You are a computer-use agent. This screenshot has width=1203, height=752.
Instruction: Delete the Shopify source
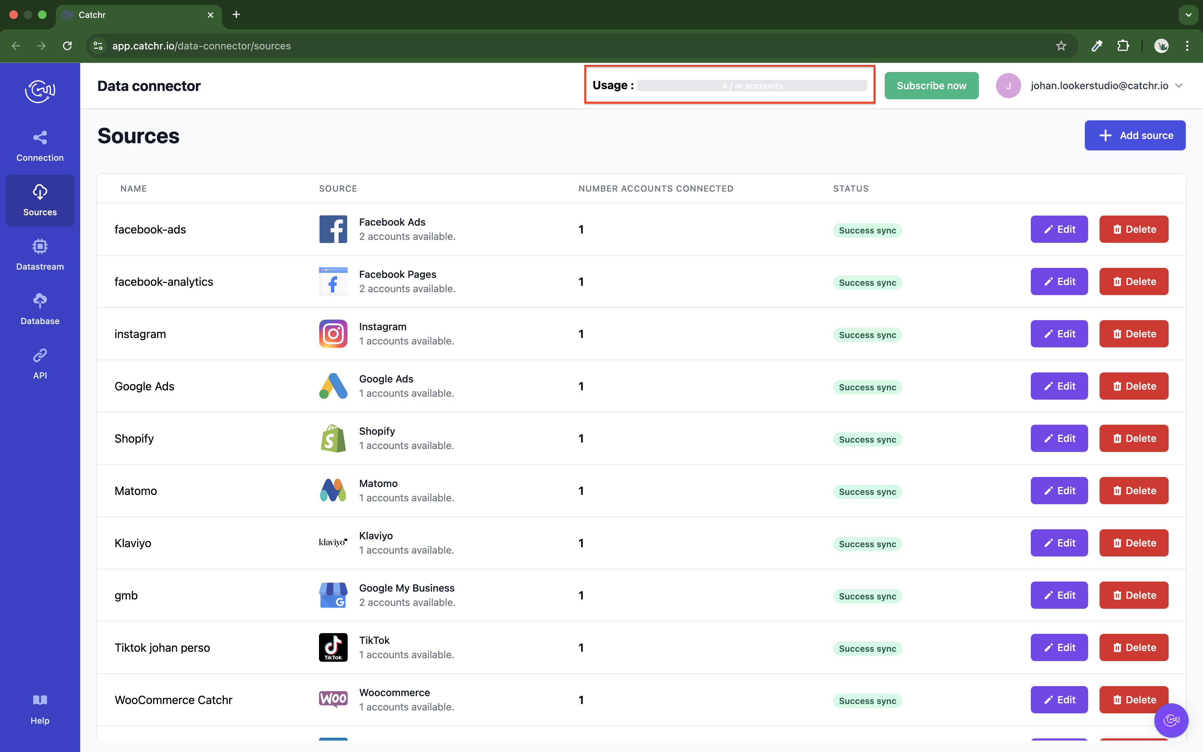coord(1134,438)
